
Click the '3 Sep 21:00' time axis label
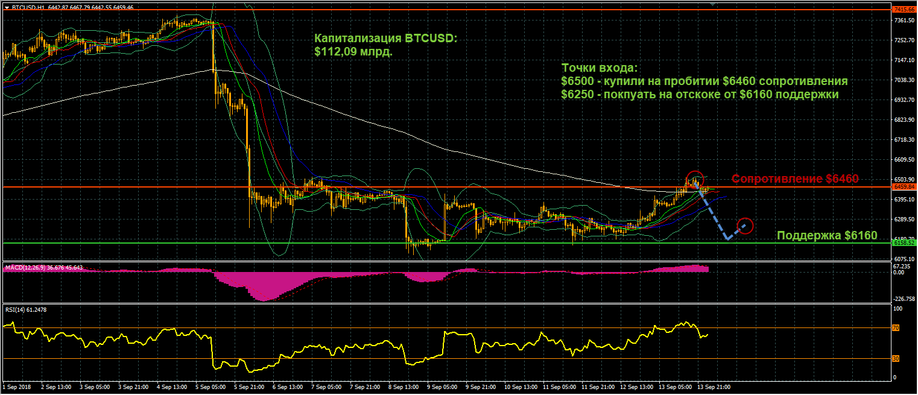click(133, 386)
